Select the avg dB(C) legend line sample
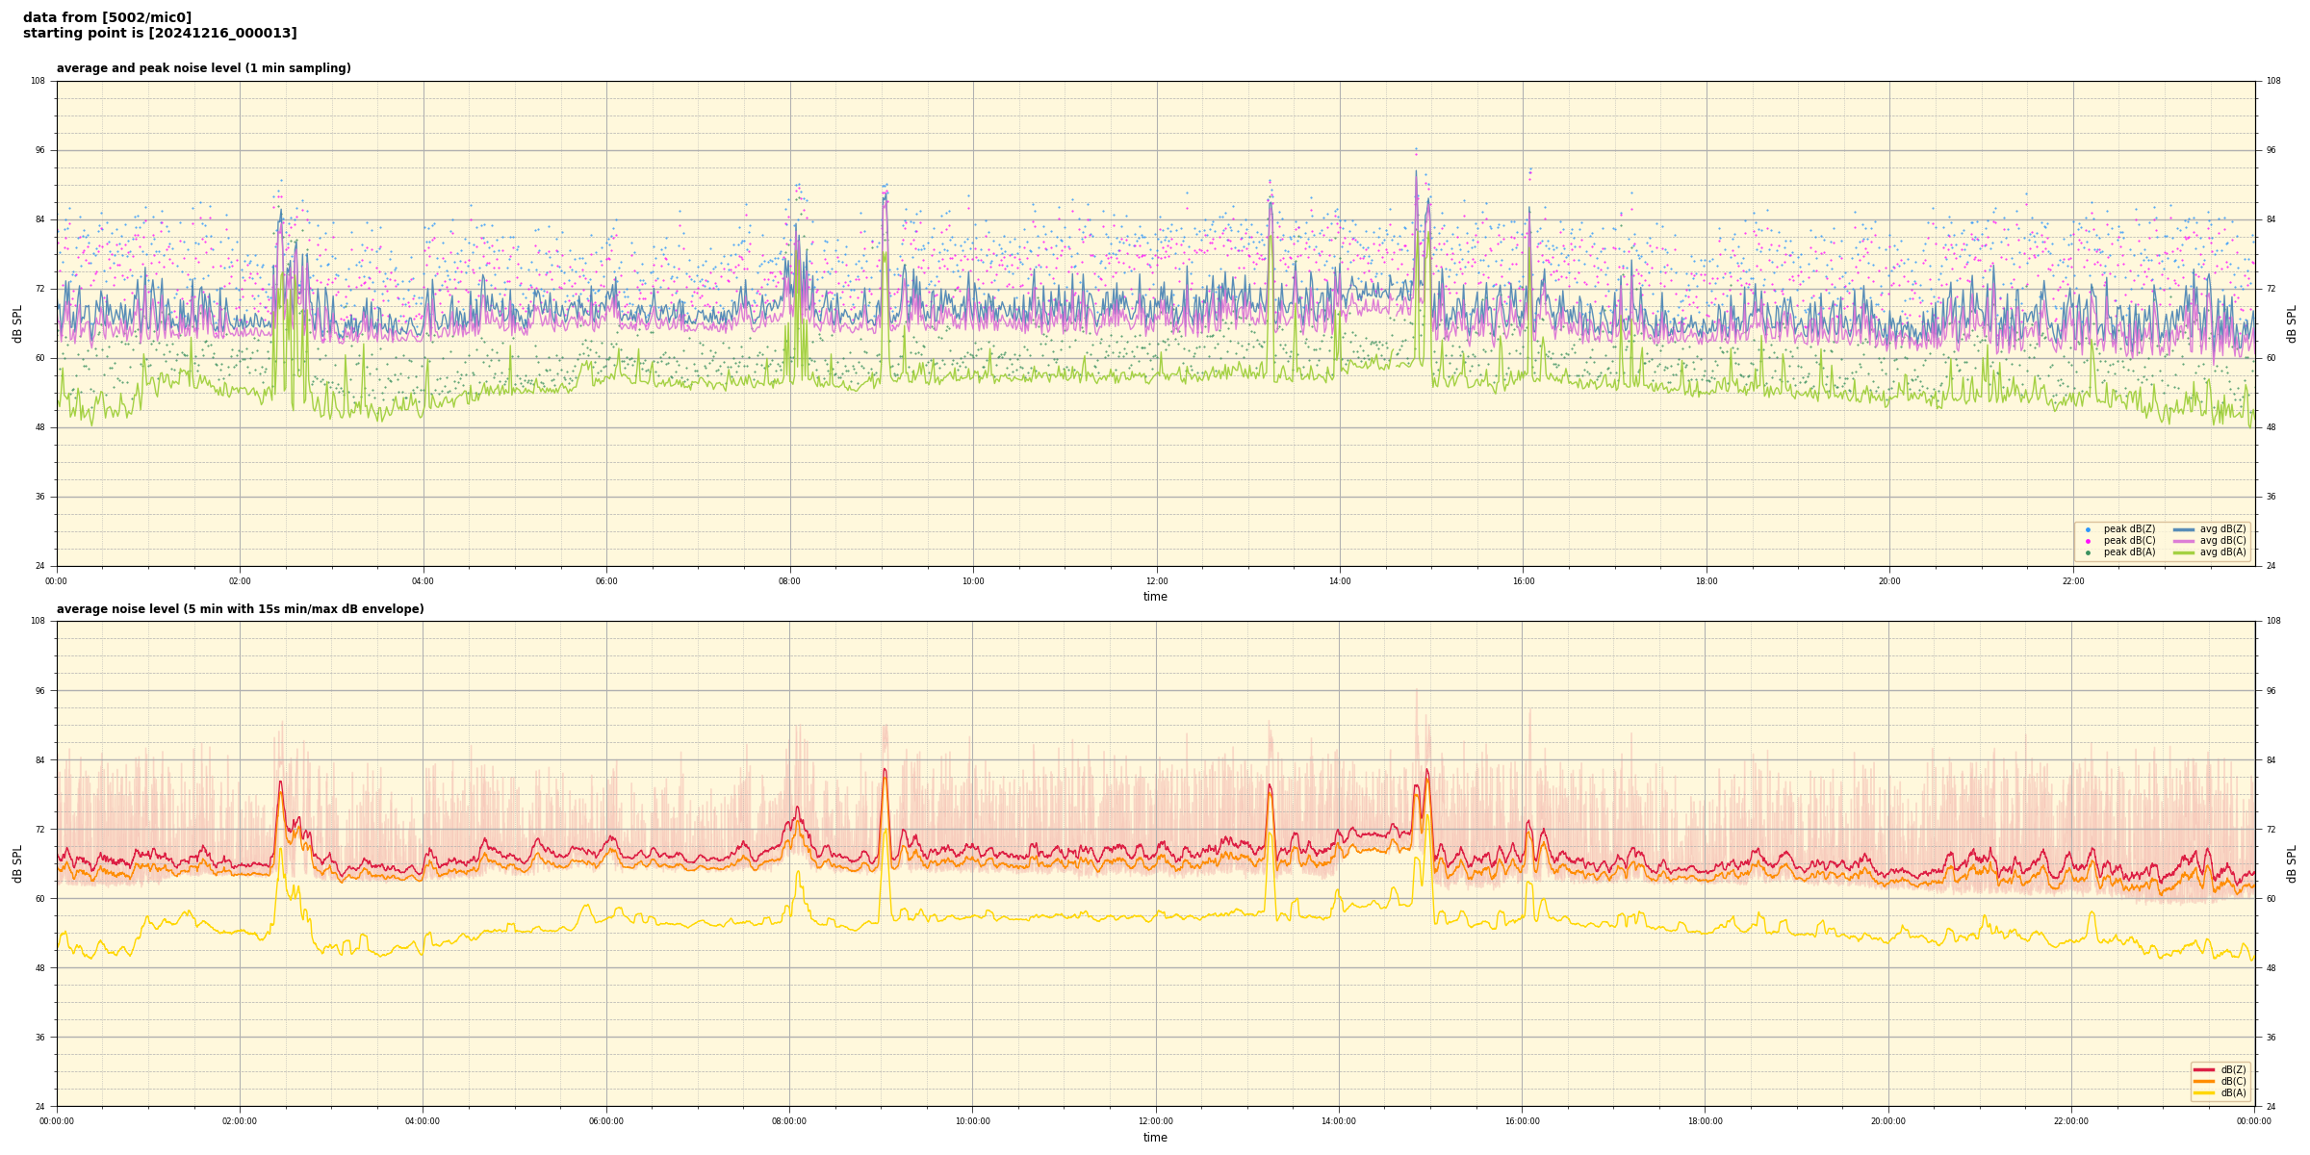Image resolution: width=2310 pixels, height=1155 pixels. (x=2184, y=541)
